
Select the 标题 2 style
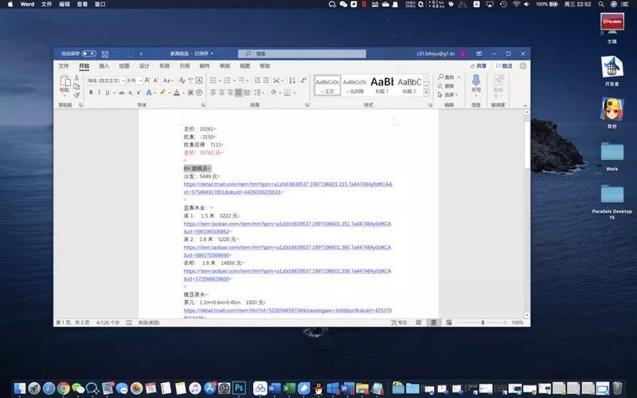tap(409, 86)
